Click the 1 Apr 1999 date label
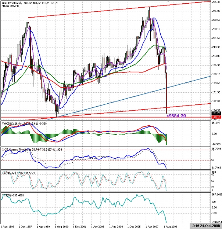Viewport: 222px width, 229px height. coord(43,226)
